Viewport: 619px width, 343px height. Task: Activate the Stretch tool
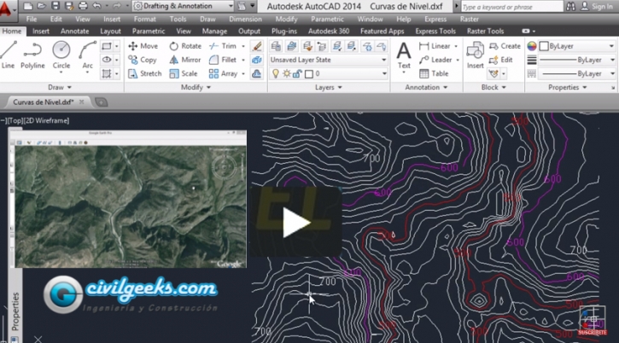[x=145, y=74]
